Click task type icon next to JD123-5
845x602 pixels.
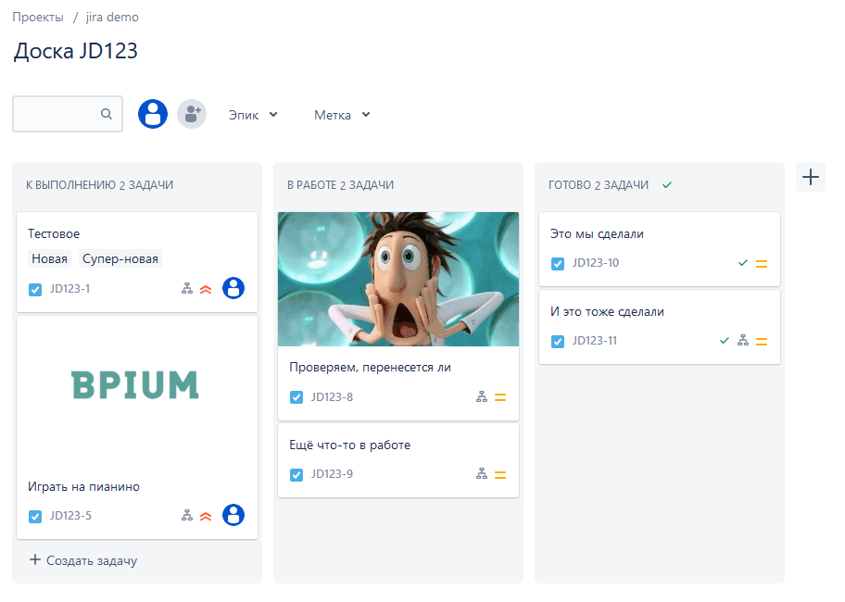tap(35, 517)
